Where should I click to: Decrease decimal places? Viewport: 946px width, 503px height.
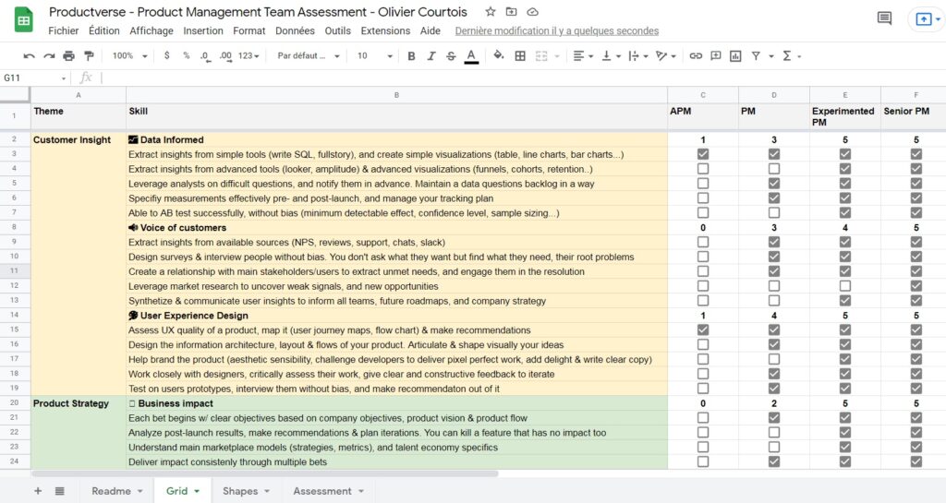(206, 56)
